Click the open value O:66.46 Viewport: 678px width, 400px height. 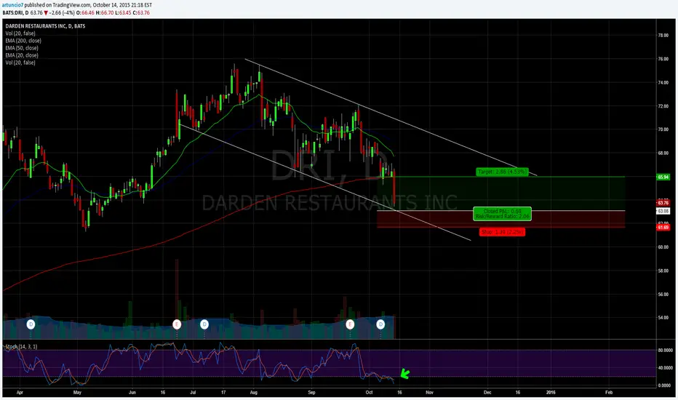(x=84, y=12)
